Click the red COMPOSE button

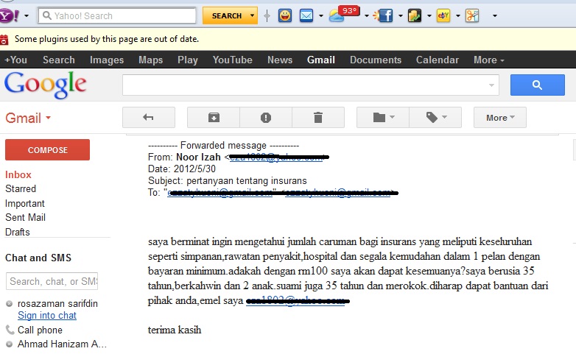47,150
